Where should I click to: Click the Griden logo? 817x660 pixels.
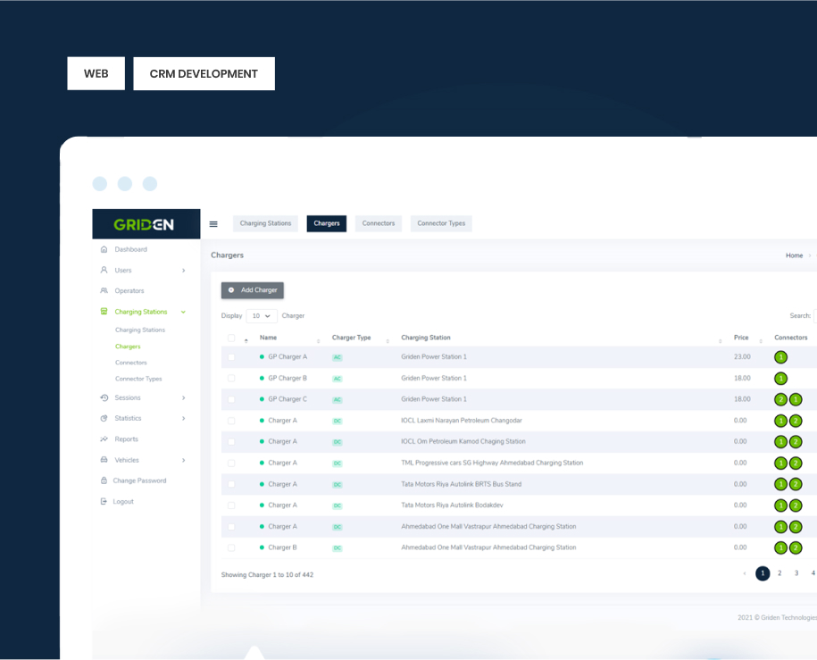click(x=144, y=224)
